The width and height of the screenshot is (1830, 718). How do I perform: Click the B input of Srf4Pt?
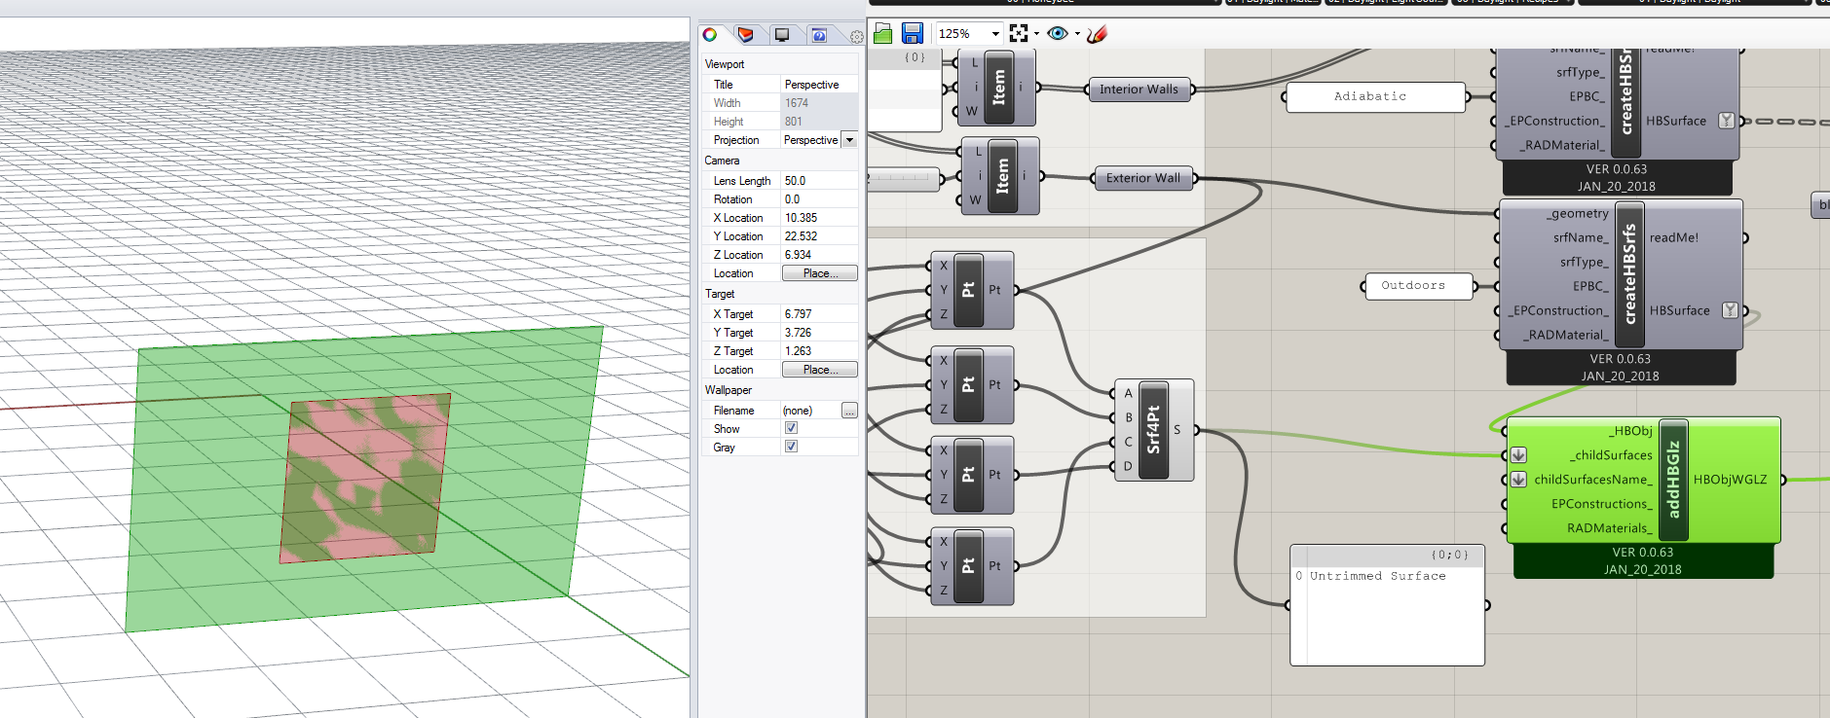click(1129, 417)
